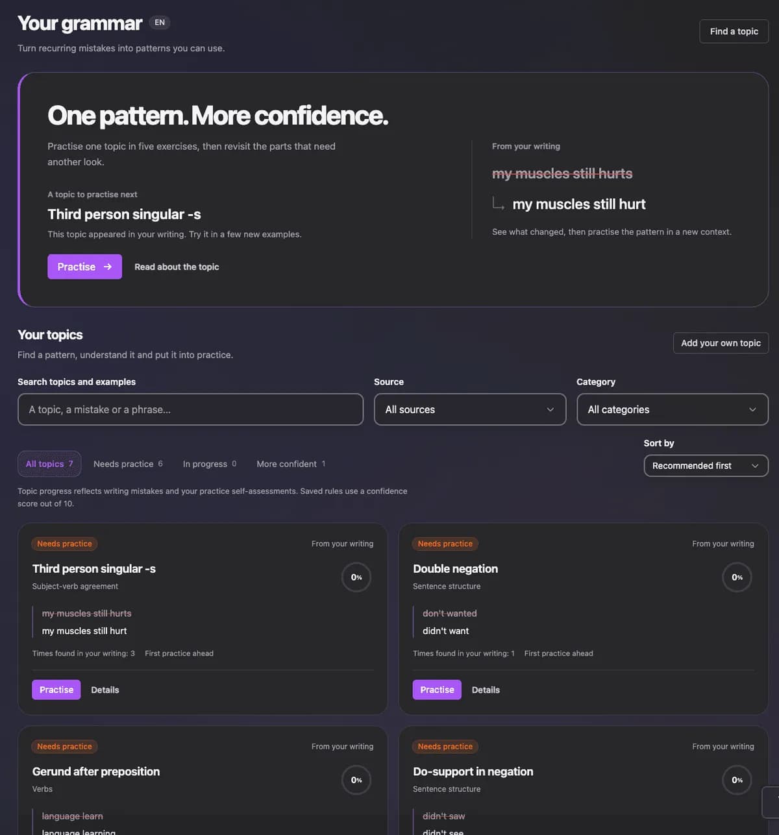Switch to the Needs practice filter tab
This screenshot has width=779, height=835.
(x=128, y=464)
